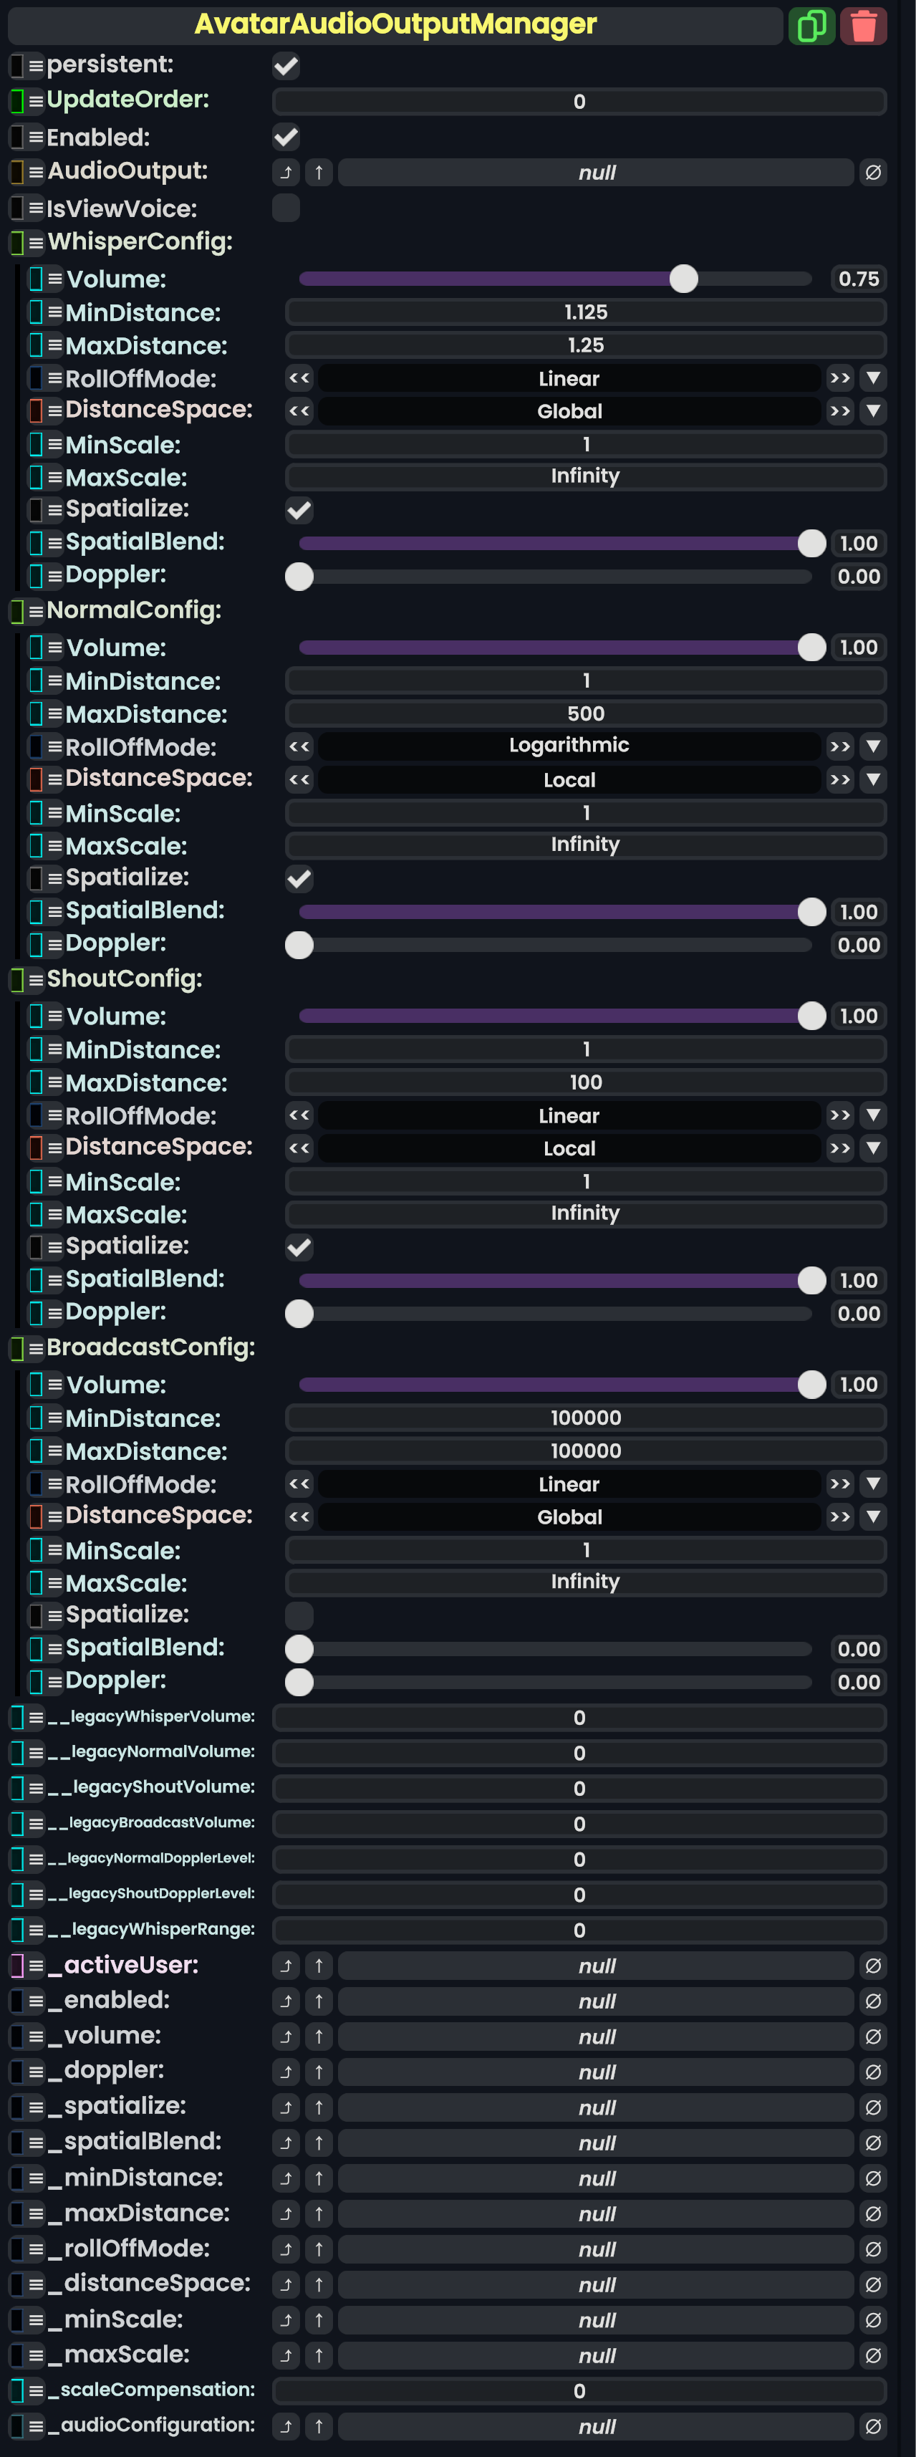Click the up-arrow icon beside AudioOutput
Viewport: 916px width, 2457px height.
[319, 173]
